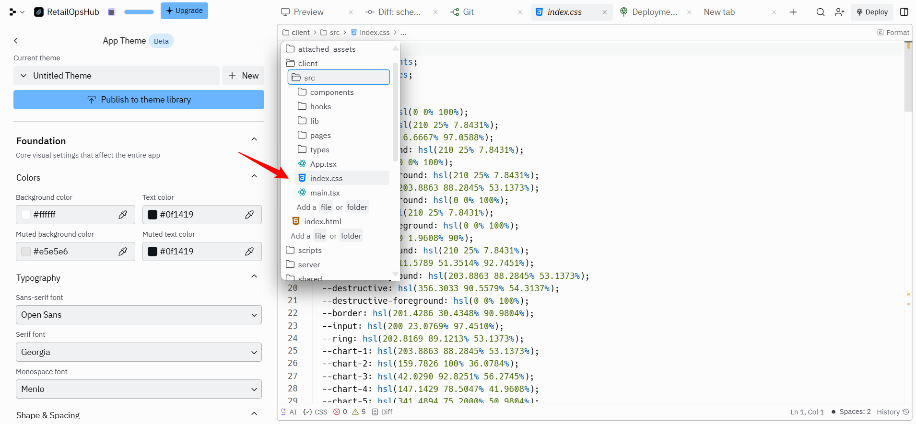The width and height of the screenshot is (916, 424).
Task: Collapse the Foundation section
Action: point(254,139)
